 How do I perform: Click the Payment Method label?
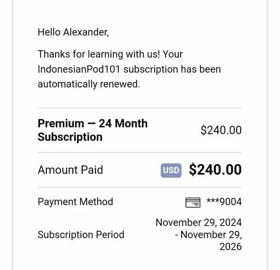[x=75, y=202]
